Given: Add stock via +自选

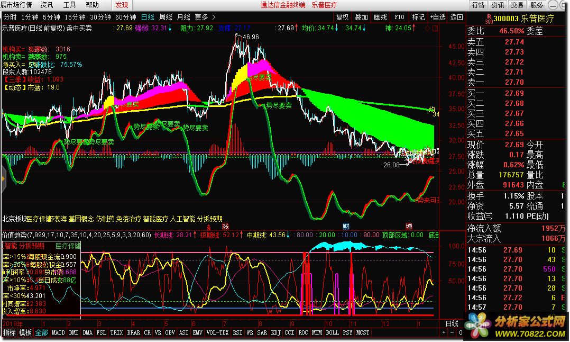Looking at the screenshot, I should [437, 17].
